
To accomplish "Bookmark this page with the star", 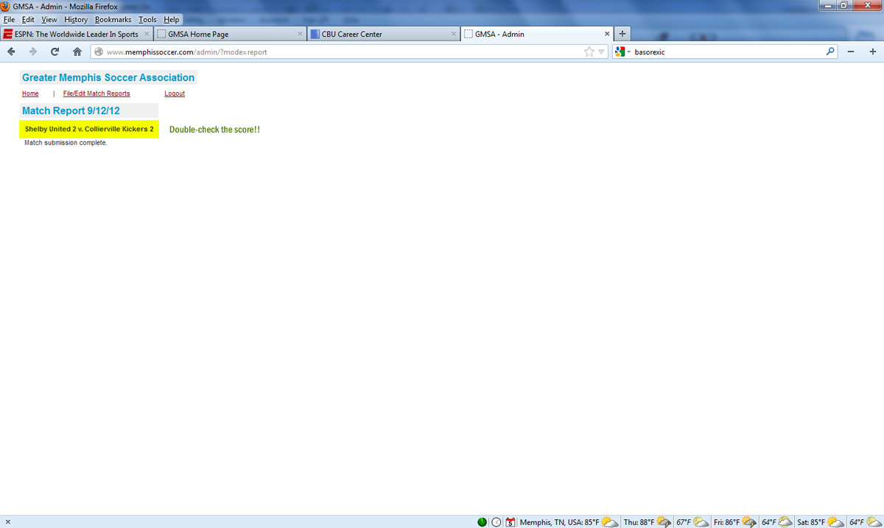I will (589, 52).
